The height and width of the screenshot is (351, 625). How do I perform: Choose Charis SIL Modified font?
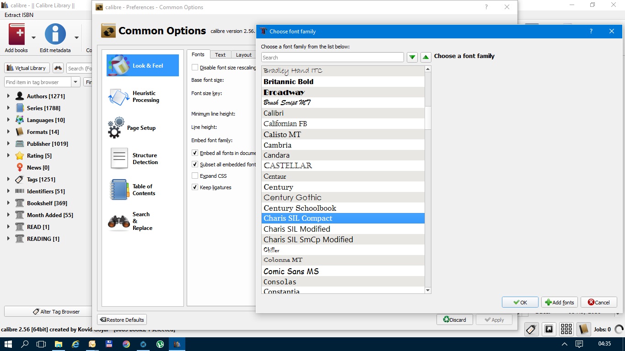[343, 229]
